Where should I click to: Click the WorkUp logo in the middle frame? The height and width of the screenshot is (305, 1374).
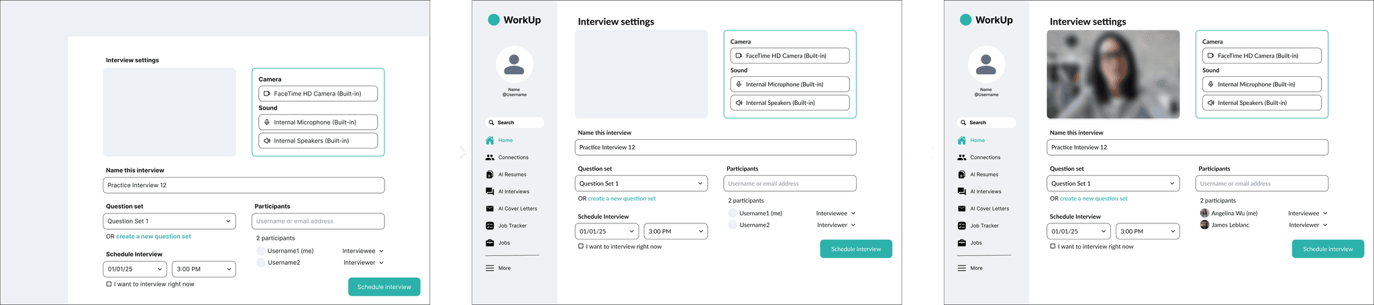494,20
